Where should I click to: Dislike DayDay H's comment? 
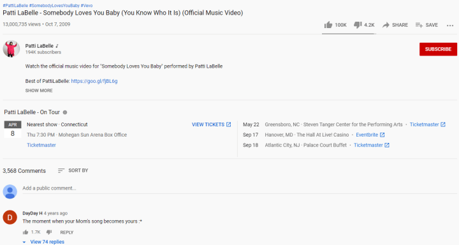coord(49,232)
